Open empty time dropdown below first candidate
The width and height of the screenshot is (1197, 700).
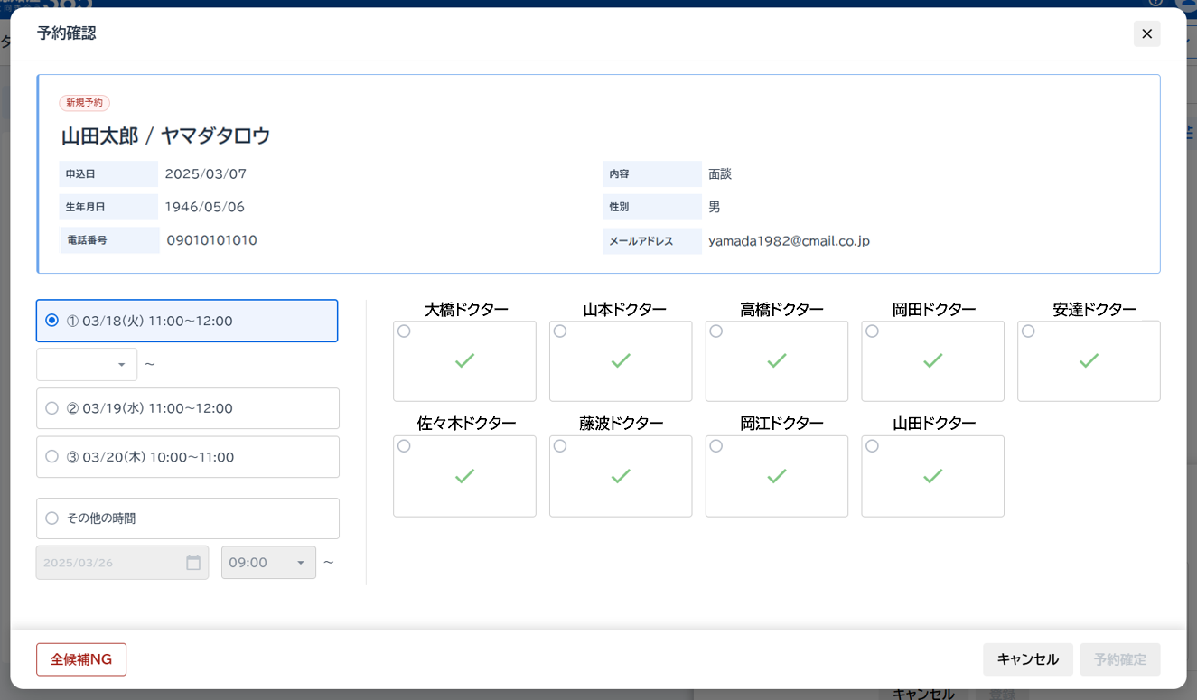click(x=87, y=365)
